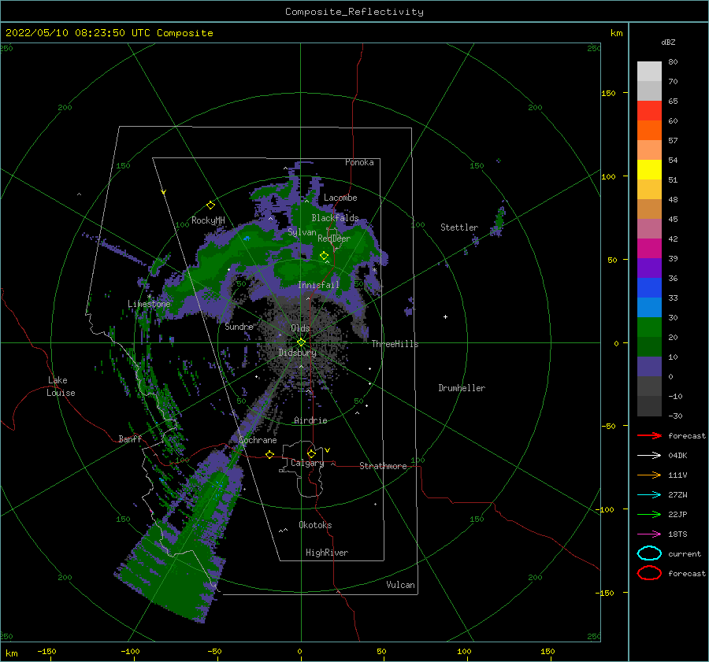
Task: Click the Vulcan city label
Action: [x=400, y=585]
